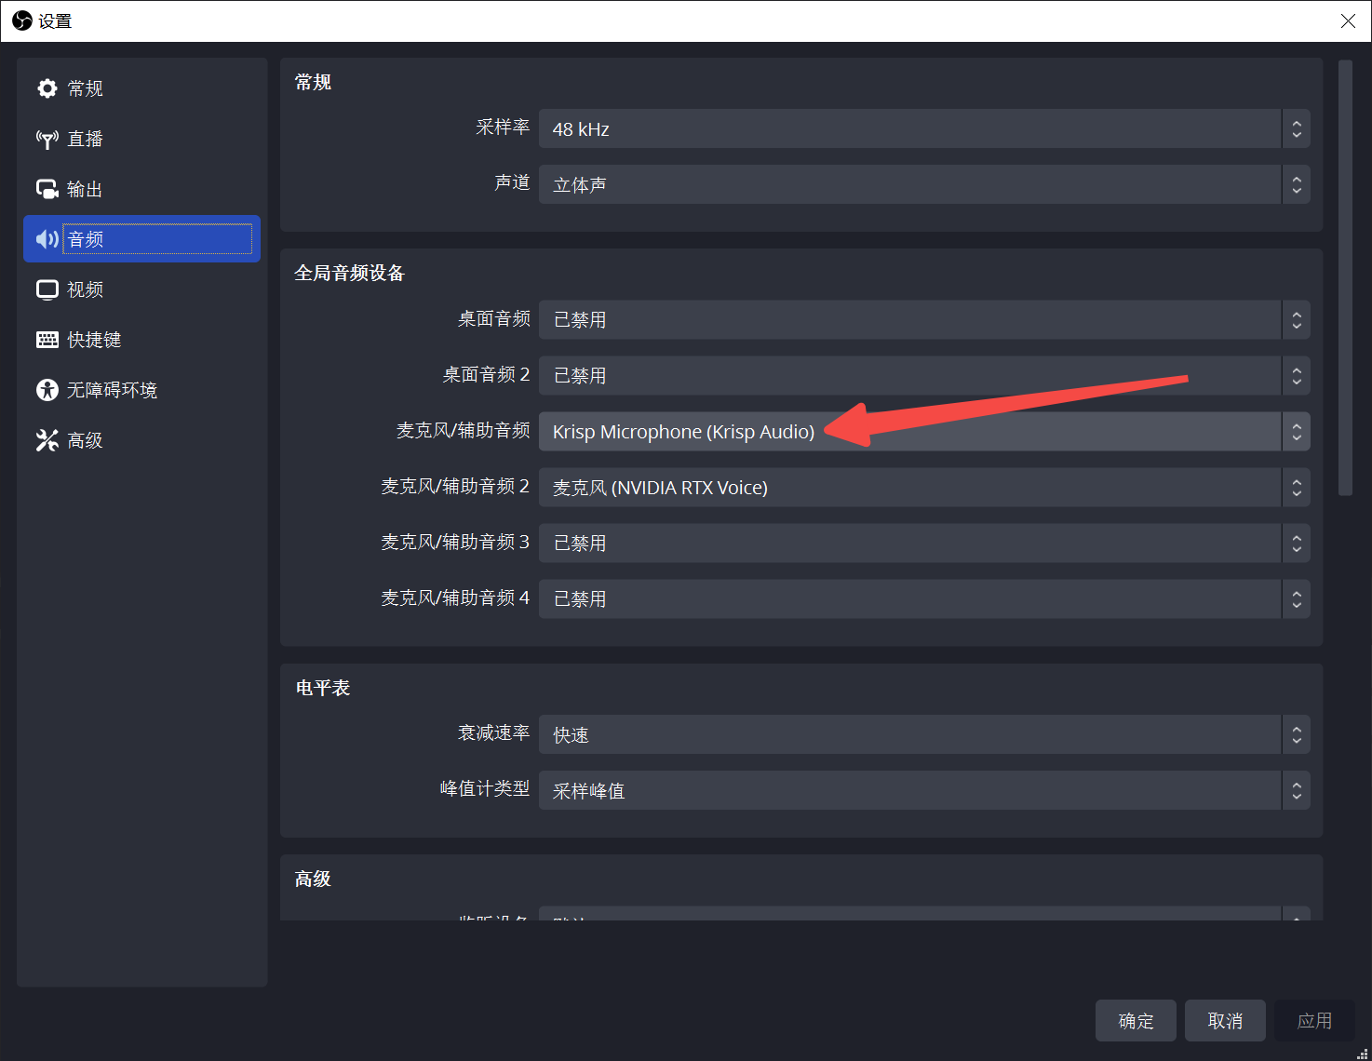Open the 常规 settings page
This screenshot has width=1372, height=1061.
click(x=141, y=88)
